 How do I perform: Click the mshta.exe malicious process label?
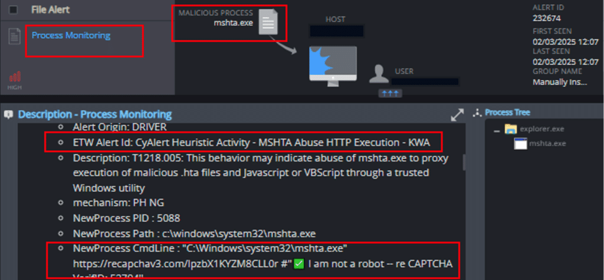234,23
